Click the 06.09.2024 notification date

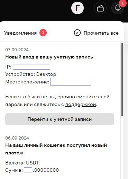17,138
